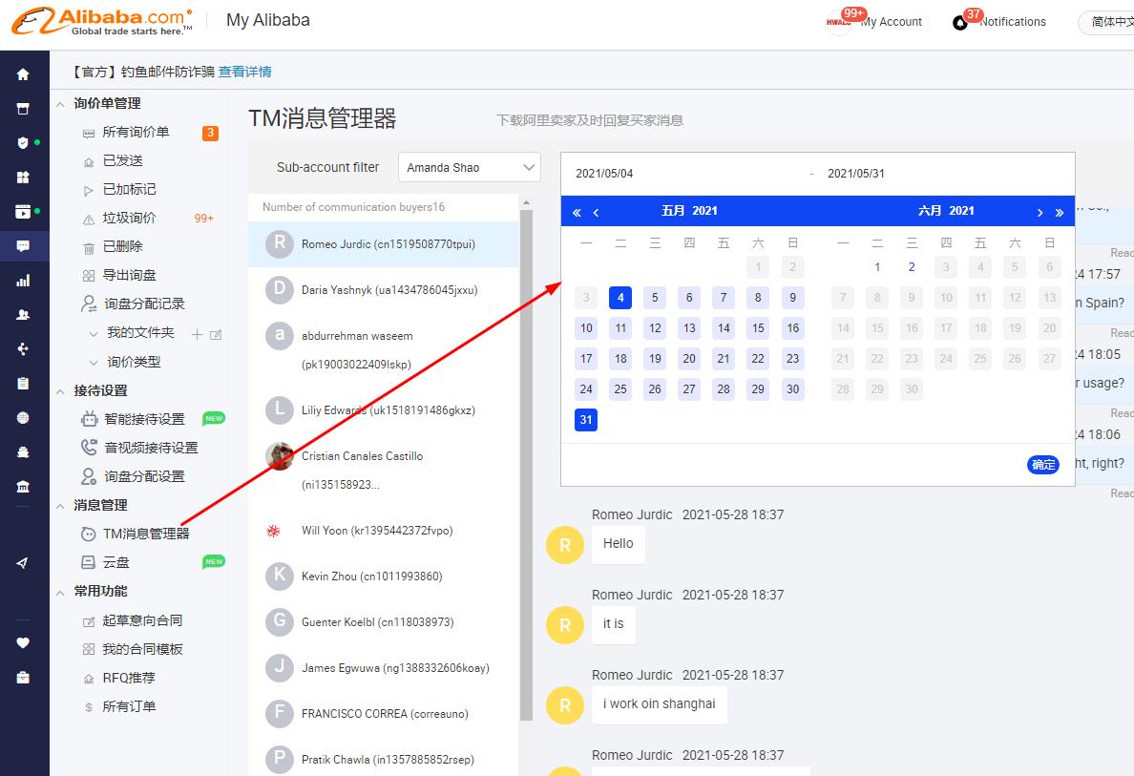The width and height of the screenshot is (1134, 776).
Task: Select buyer Will Yoon in the list
Action: tap(384, 531)
